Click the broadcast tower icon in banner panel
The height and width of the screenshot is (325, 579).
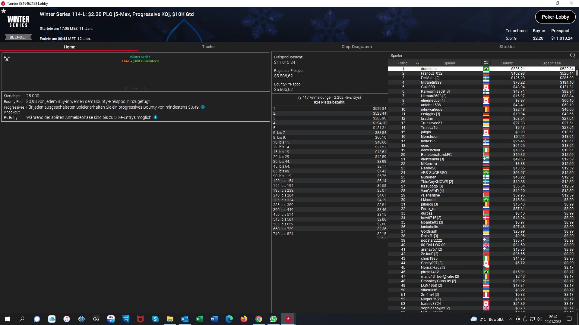[x=7, y=59]
